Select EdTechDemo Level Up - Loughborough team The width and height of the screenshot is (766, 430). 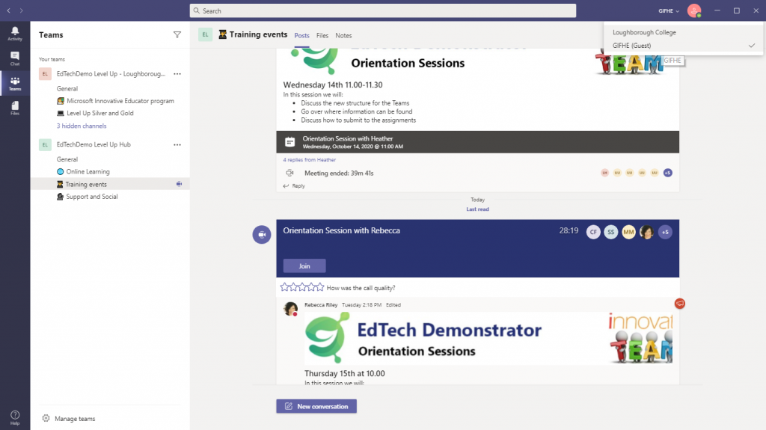[x=111, y=74]
